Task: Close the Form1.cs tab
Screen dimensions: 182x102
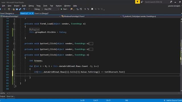Action: [33, 13]
